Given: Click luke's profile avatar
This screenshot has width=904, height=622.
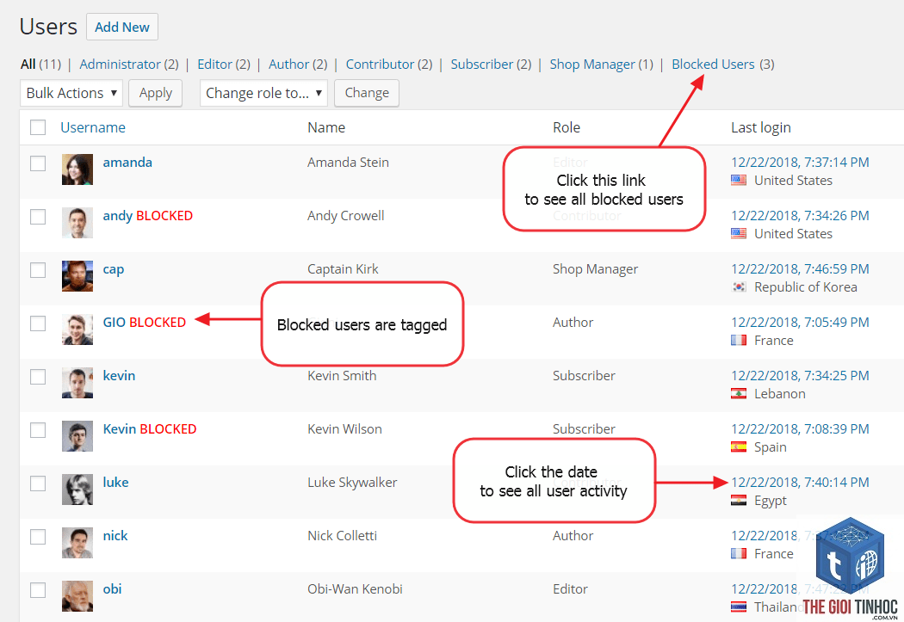Looking at the screenshot, I should 77,490.
